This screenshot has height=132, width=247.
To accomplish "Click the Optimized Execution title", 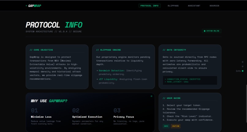I will point(87,117).
